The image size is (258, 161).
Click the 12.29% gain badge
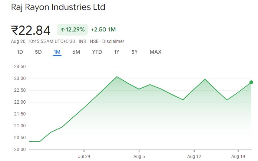point(72,30)
